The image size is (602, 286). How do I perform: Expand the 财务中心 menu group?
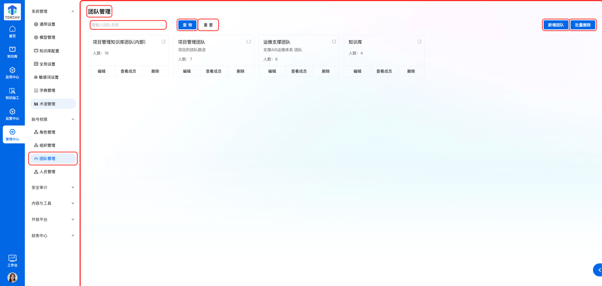[x=73, y=236]
